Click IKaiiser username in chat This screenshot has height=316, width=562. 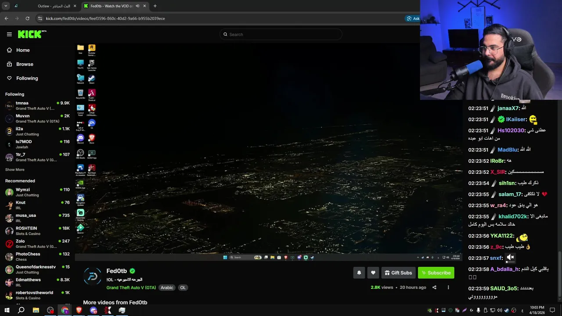click(x=516, y=119)
